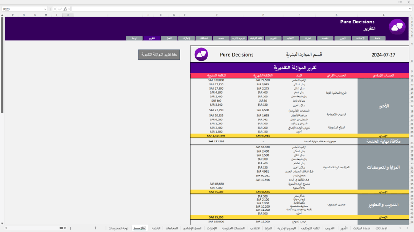
Task: Click the الإعدادات navigation button in header
Action: tap(360, 38)
